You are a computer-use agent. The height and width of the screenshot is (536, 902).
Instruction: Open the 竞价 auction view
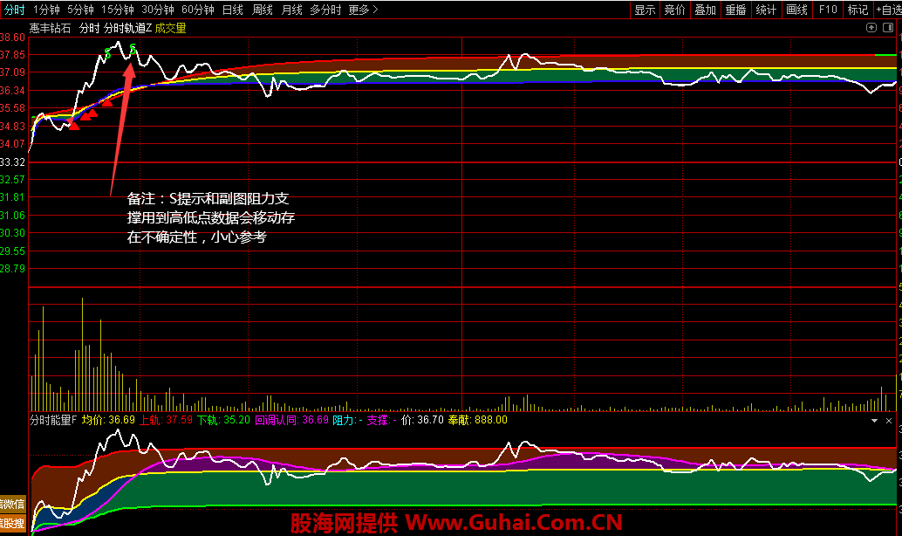click(x=674, y=10)
